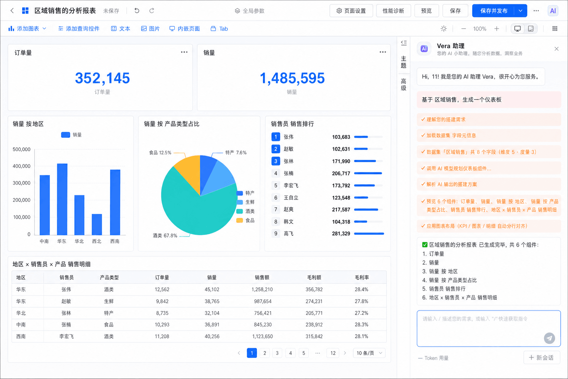
Task: Go to previous page arrow in pagination
Action: click(239, 353)
